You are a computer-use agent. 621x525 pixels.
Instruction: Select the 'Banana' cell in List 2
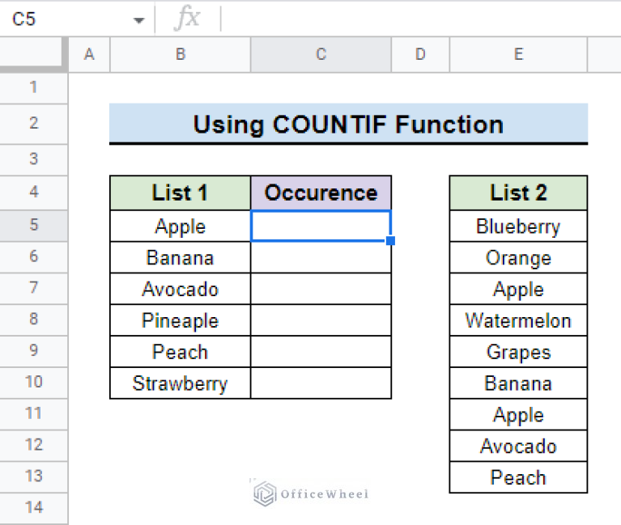(x=518, y=383)
